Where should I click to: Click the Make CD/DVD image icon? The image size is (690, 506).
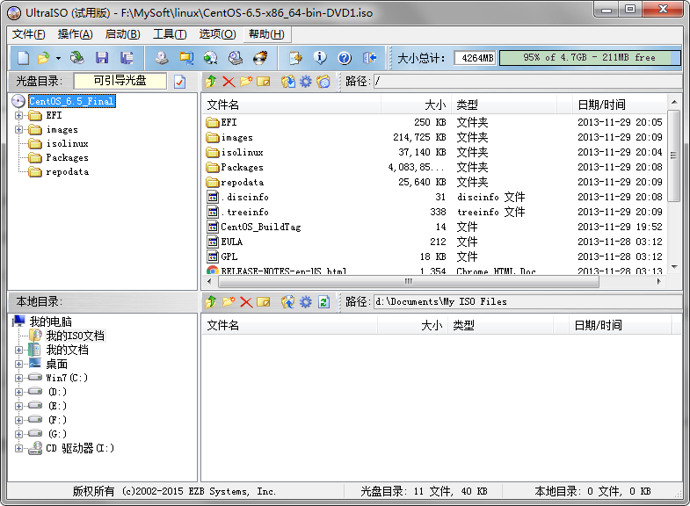point(162,58)
